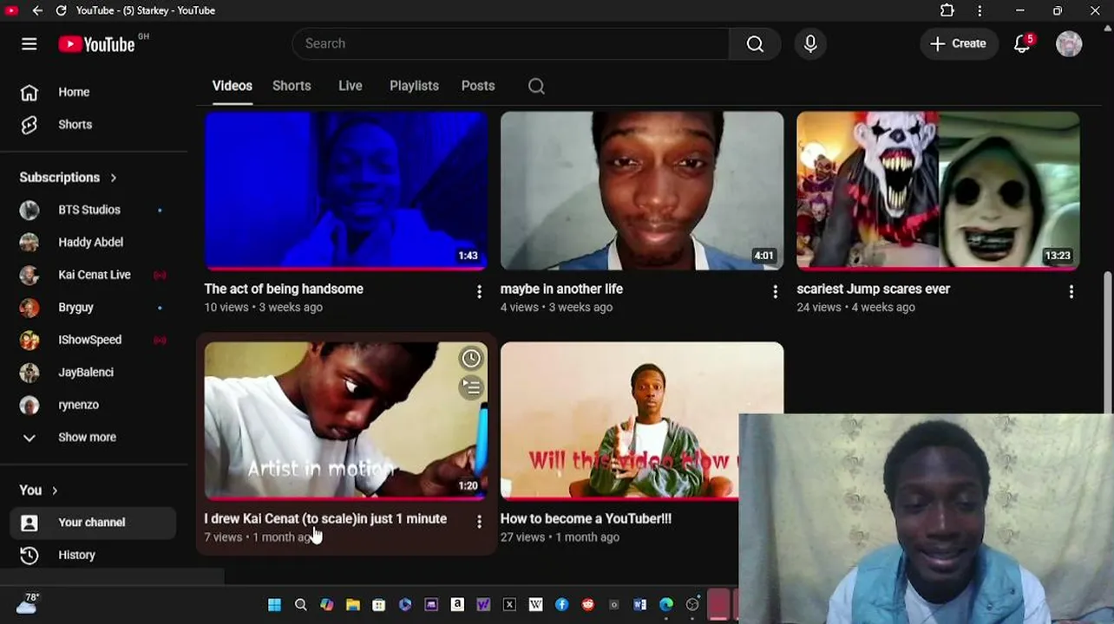
Task: Open options for 'scariest Jump scares ever'
Action: tap(1071, 292)
